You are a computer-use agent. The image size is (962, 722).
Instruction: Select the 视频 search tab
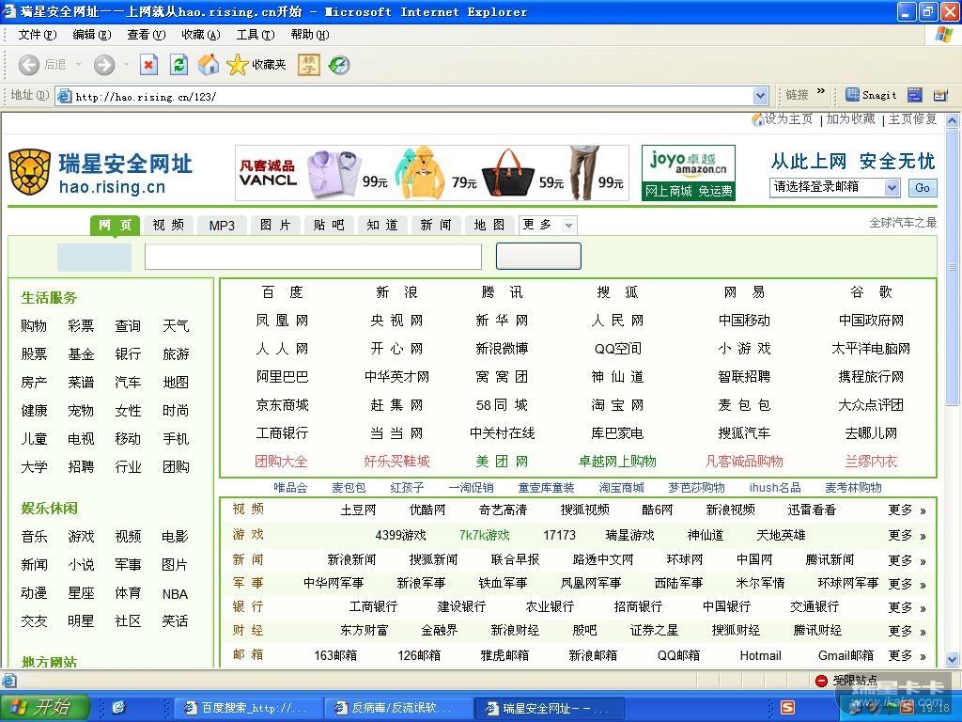pos(168,226)
